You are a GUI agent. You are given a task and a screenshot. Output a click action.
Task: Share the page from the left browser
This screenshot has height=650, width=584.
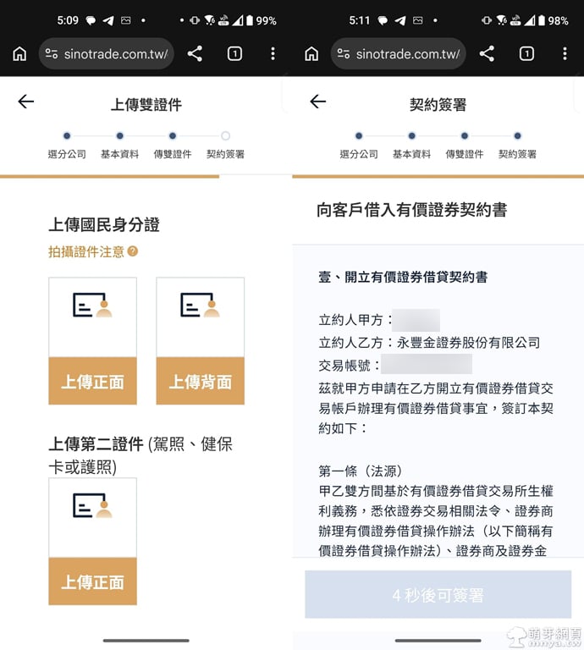pyautogui.click(x=195, y=54)
